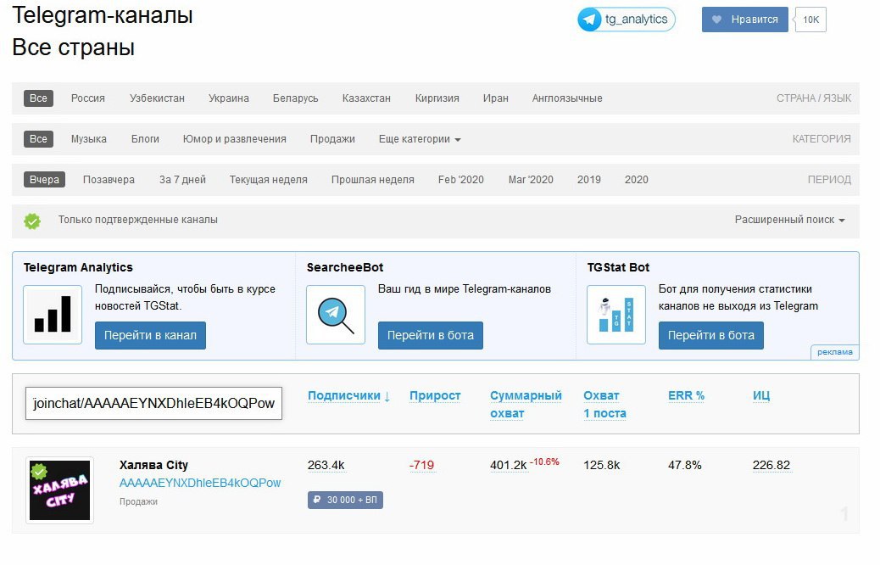Viewport: 880px width, 565px height.
Task: Click the SearcheeBot promo heading
Action: 344,267
